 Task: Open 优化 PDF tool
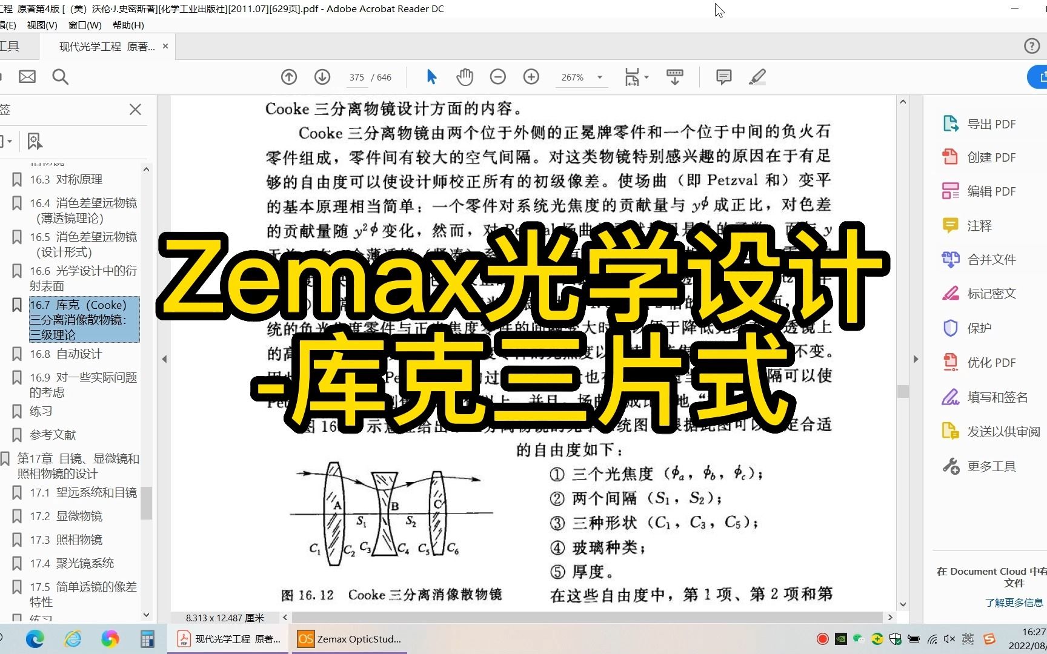coord(979,363)
